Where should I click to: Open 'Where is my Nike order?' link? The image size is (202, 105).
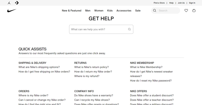[x=33, y=95]
